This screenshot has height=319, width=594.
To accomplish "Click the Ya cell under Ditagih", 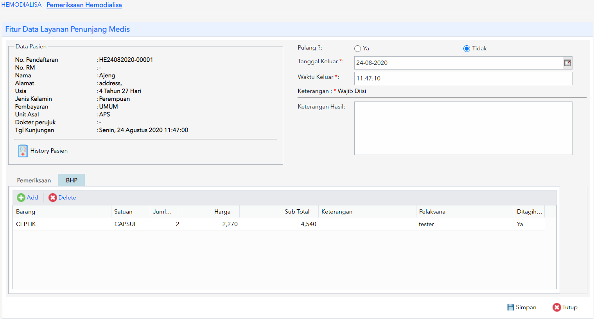I will click(x=529, y=224).
